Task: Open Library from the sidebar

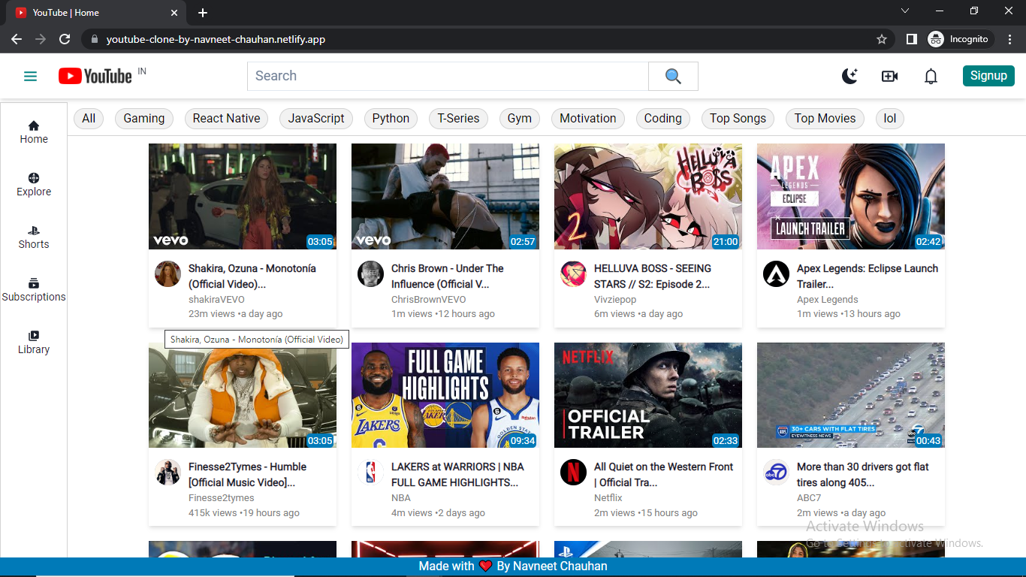Action: (33, 341)
